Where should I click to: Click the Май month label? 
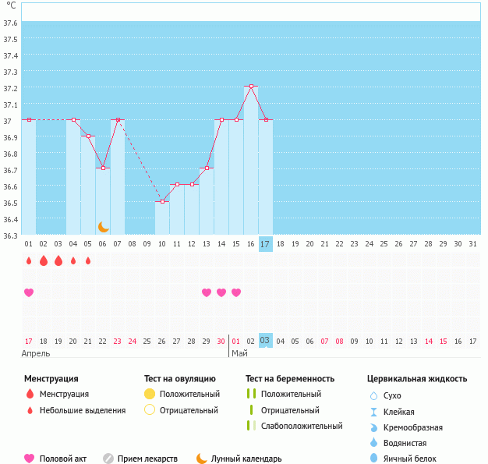coord(239,353)
